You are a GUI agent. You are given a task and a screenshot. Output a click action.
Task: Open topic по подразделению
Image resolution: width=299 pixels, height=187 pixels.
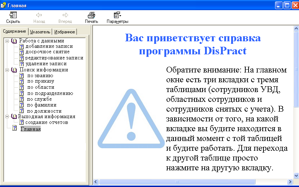coord(50,93)
